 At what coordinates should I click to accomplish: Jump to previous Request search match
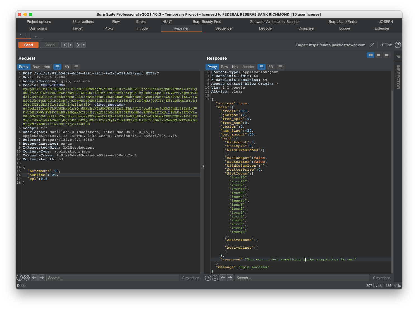pos(34,278)
